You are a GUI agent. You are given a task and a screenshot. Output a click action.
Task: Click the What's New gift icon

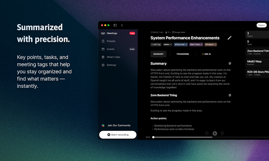pyautogui.click(x=103, y=57)
